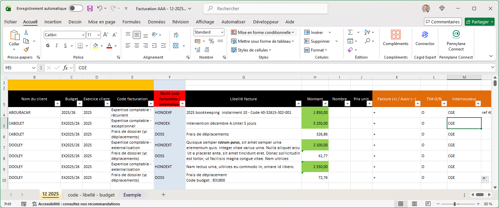
Task: Collapse the ribbon with the chevron
Action: coord(491,56)
